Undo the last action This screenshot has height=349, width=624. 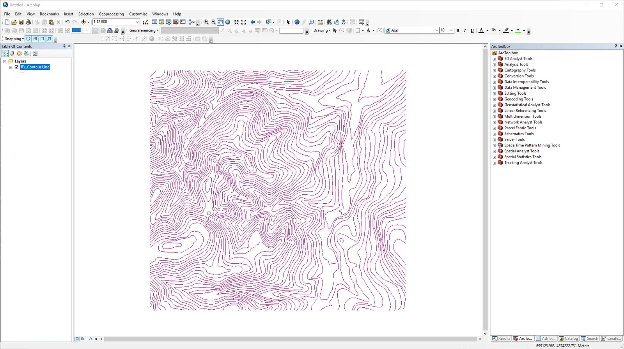(67, 22)
